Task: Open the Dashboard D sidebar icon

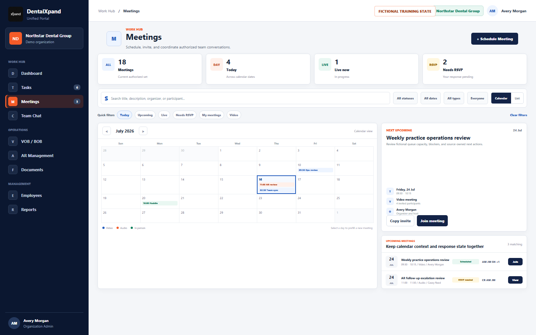Action: click(13, 73)
